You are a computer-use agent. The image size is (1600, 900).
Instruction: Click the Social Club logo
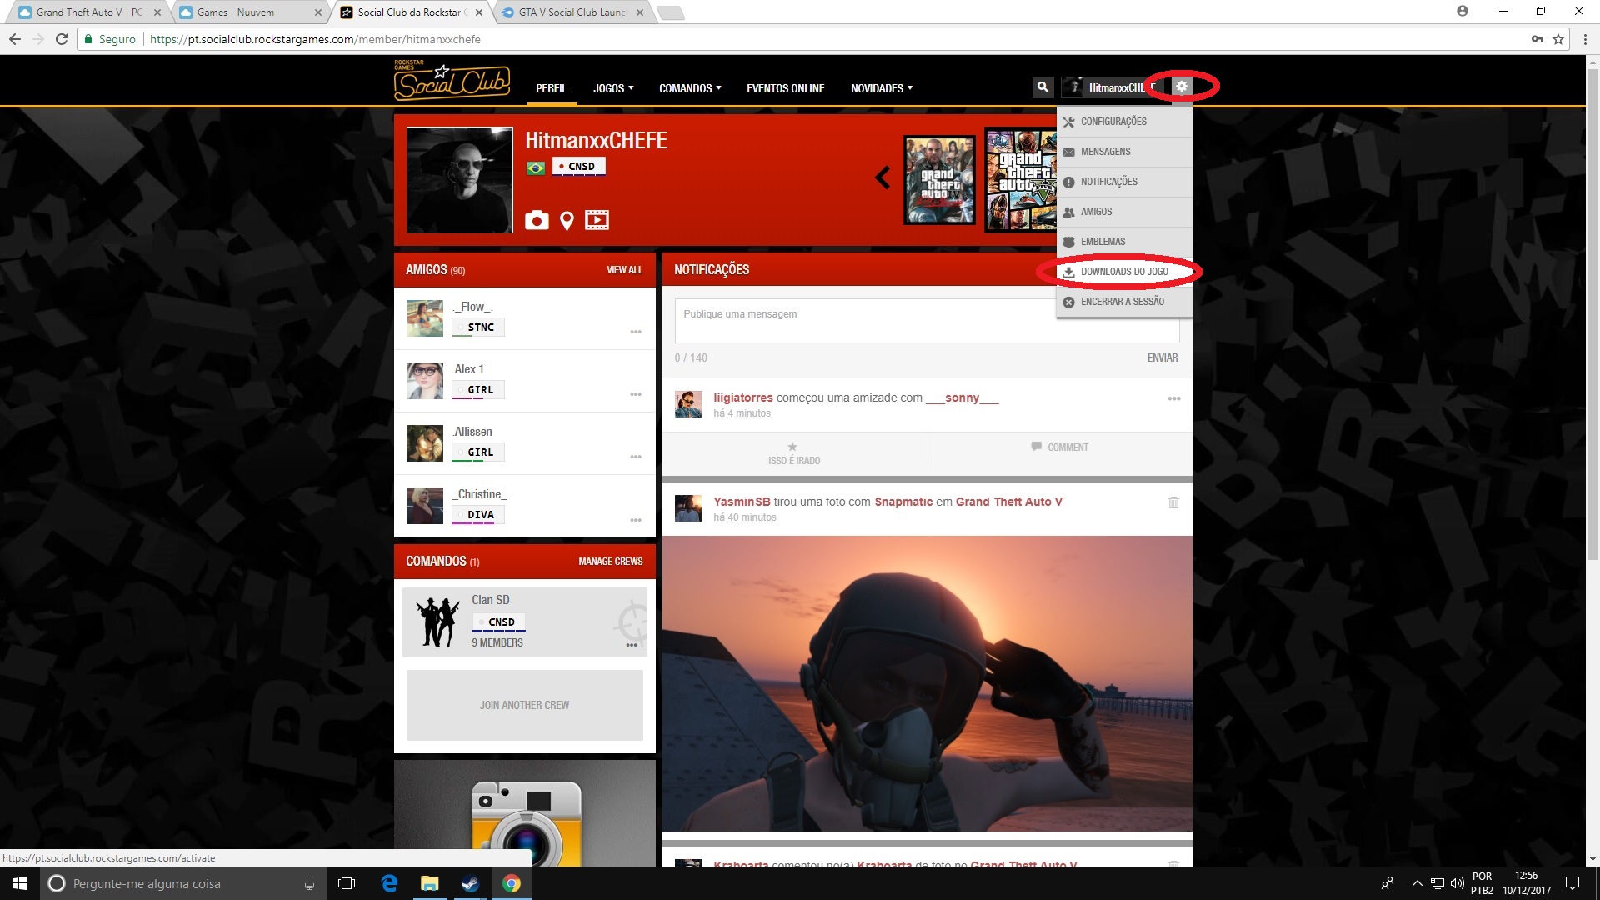click(452, 81)
